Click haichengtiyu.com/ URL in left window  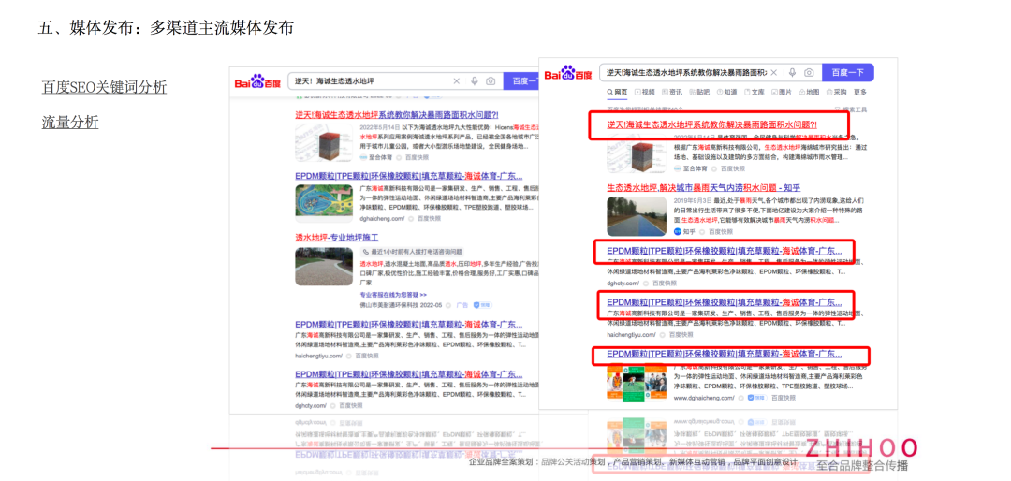click(318, 356)
